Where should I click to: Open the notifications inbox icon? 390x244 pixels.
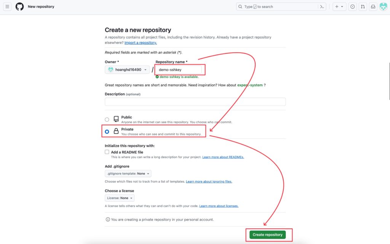coord(373,7)
